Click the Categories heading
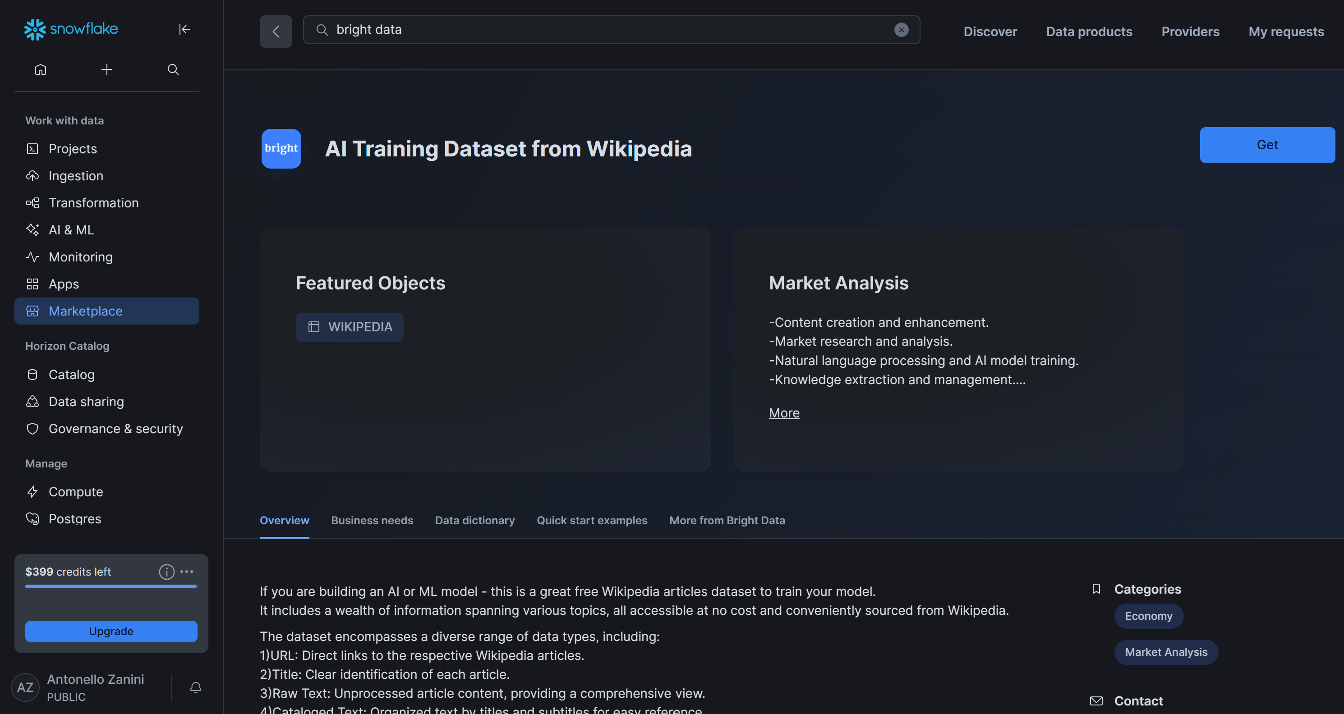1344x714 pixels. click(x=1148, y=589)
